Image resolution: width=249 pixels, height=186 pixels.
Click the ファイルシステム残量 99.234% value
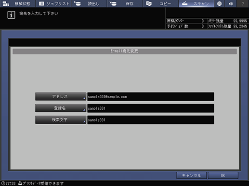[240, 26]
